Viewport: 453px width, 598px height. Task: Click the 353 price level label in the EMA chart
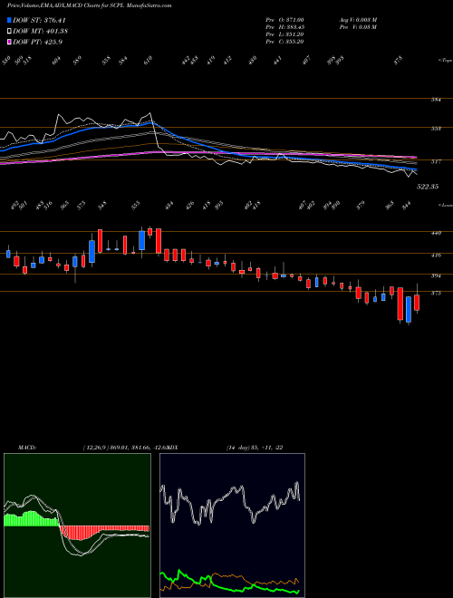(x=437, y=129)
